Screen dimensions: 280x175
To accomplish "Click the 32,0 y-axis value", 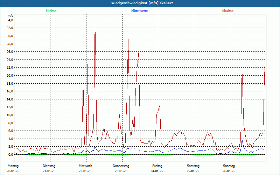I will click(10, 28).
